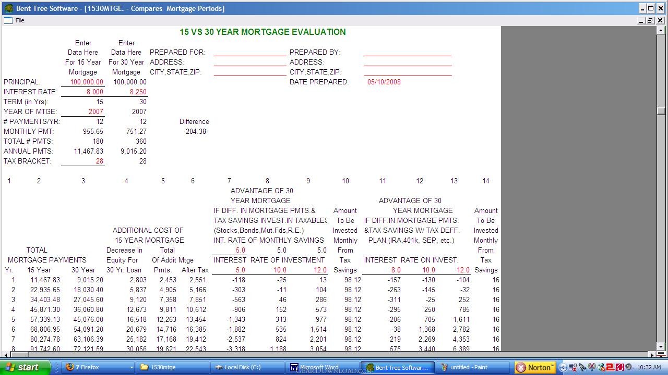The height and width of the screenshot is (375, 668).
Task: Select the total payments value 360
Action: click(141, 141)
